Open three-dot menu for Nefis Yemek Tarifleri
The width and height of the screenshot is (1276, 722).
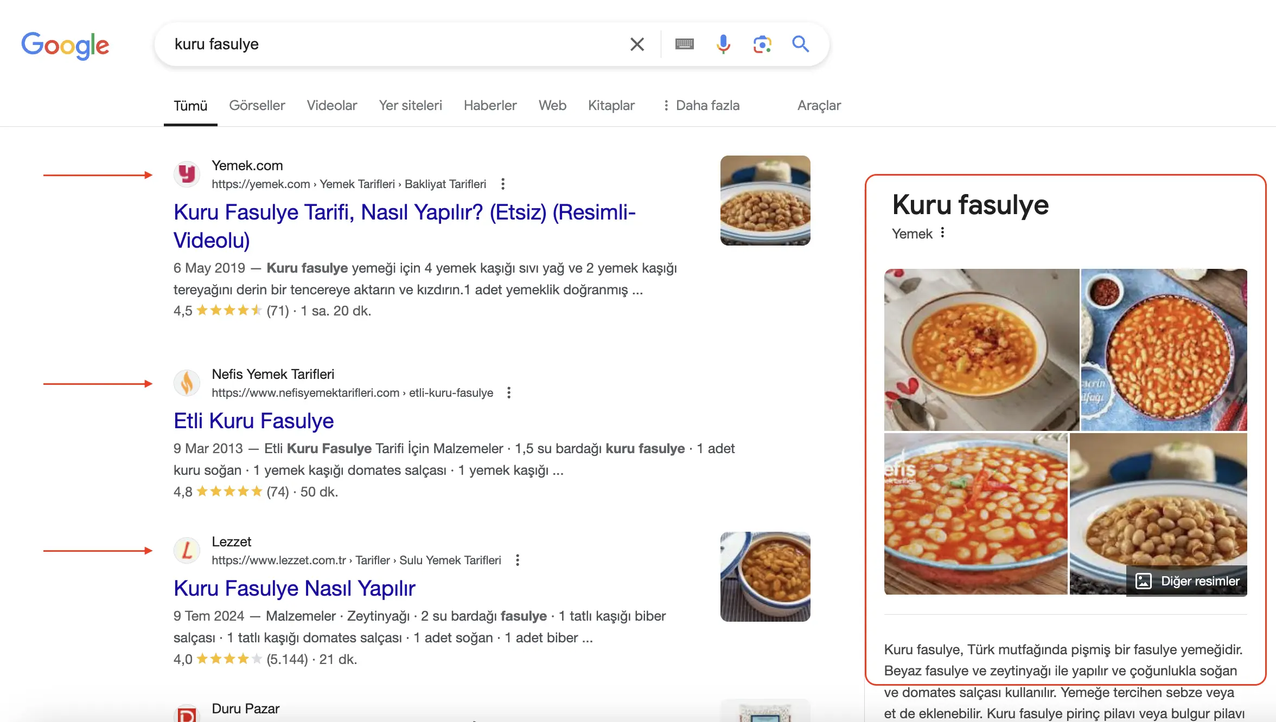click(x=508, y=393)
